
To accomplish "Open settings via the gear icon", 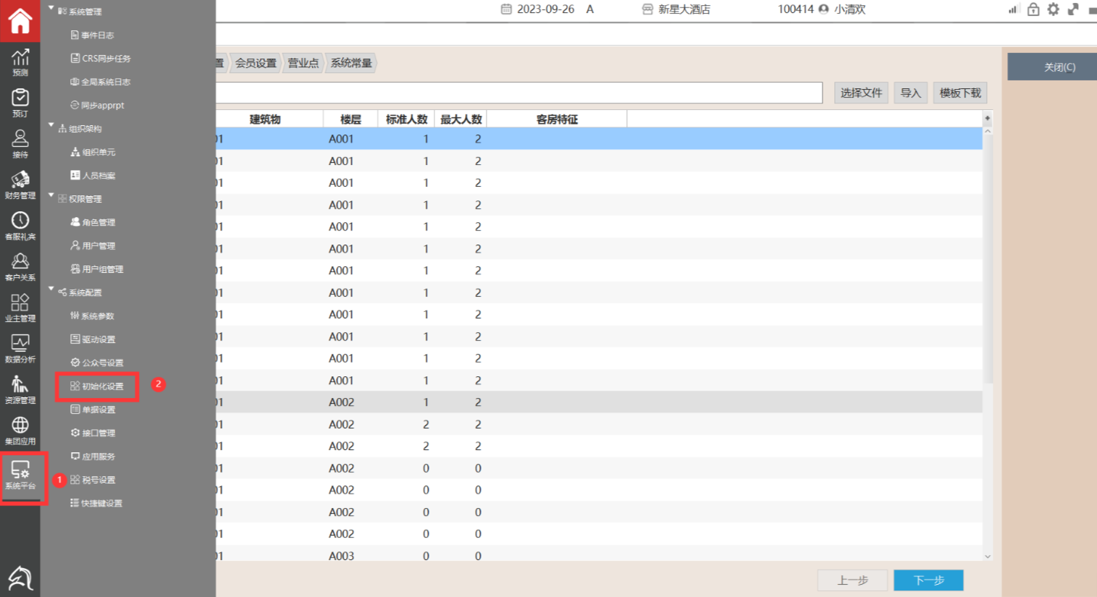I will [1053, 9].
